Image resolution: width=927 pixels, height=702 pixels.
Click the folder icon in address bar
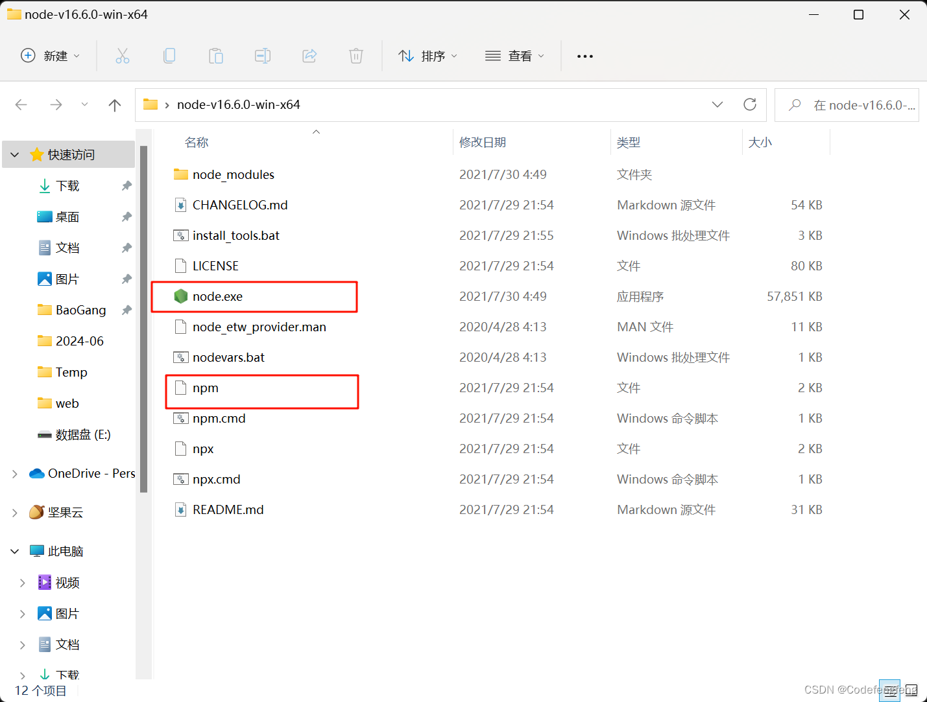tap(150, 104)
